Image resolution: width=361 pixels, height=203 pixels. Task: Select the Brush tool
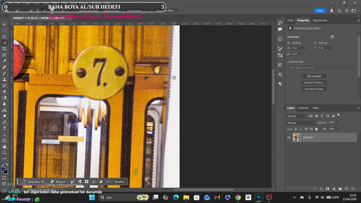pos(5,73)
